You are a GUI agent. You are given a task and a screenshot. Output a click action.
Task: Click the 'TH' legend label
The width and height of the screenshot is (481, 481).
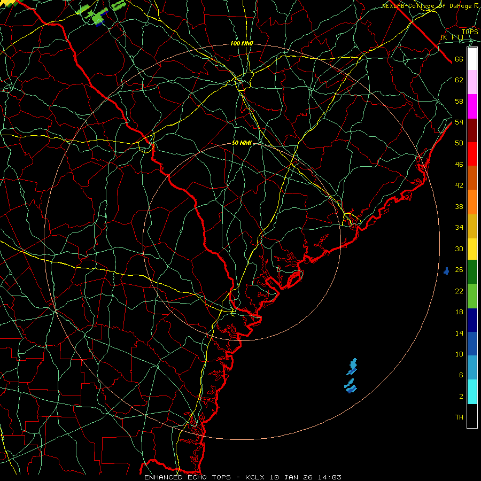459,417
